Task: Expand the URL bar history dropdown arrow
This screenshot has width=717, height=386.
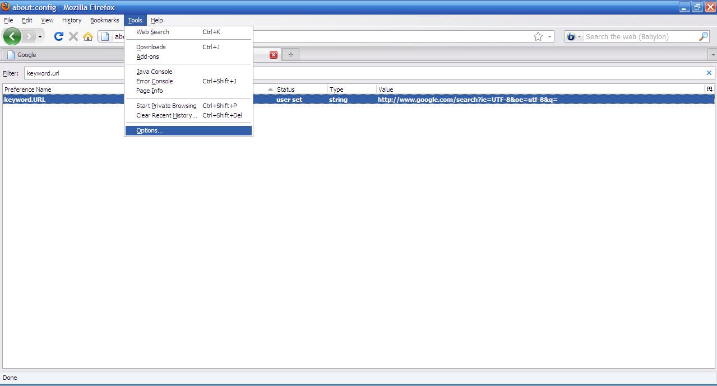Action: coord(549,36)
